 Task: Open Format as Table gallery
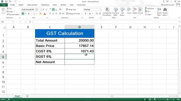coord(116,12)
